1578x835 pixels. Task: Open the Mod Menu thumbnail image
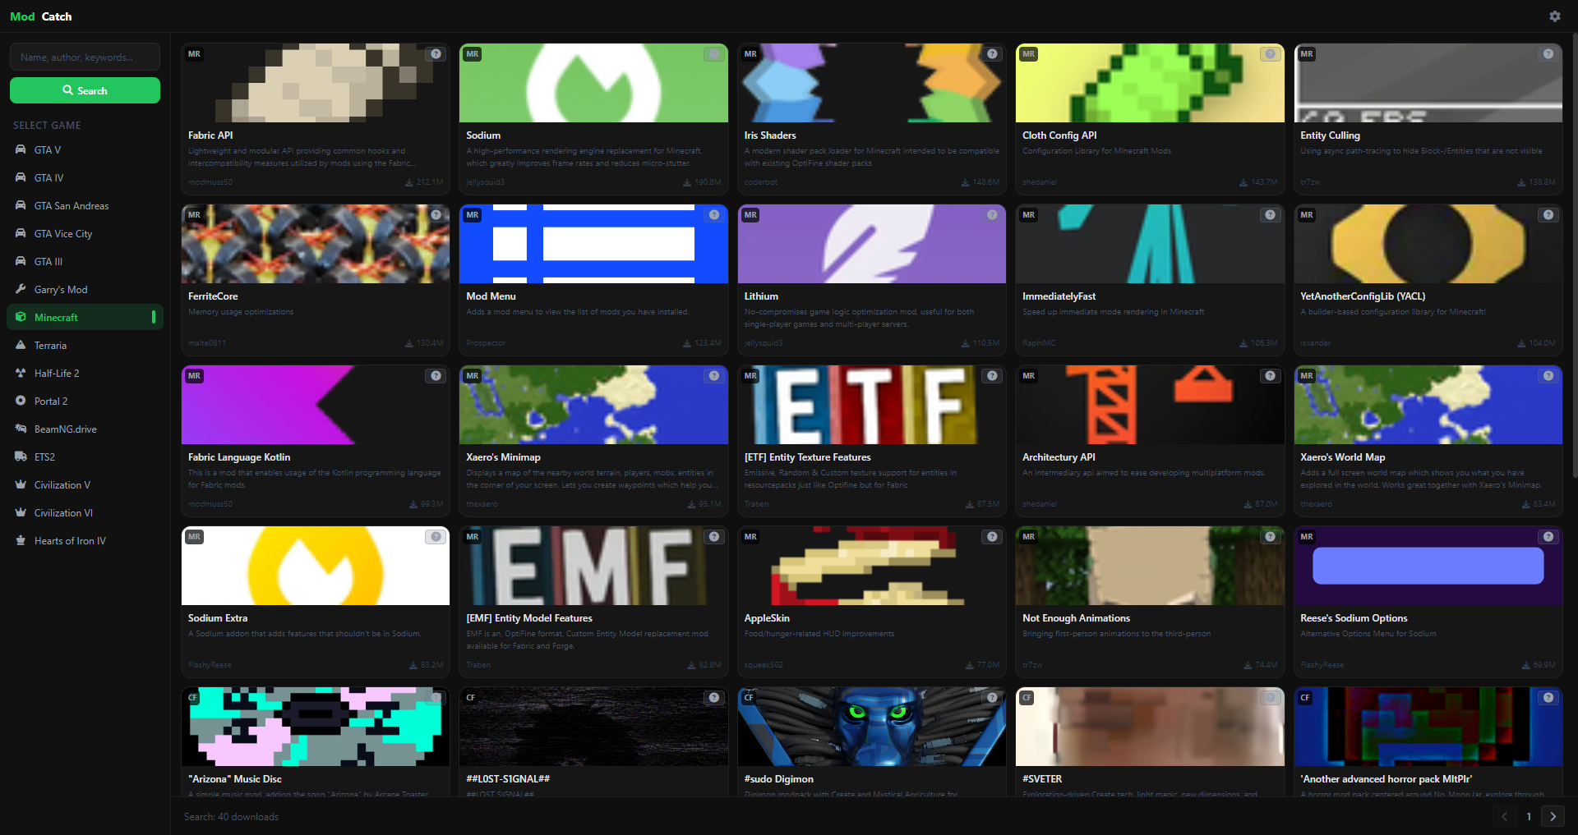click(593, 244)
